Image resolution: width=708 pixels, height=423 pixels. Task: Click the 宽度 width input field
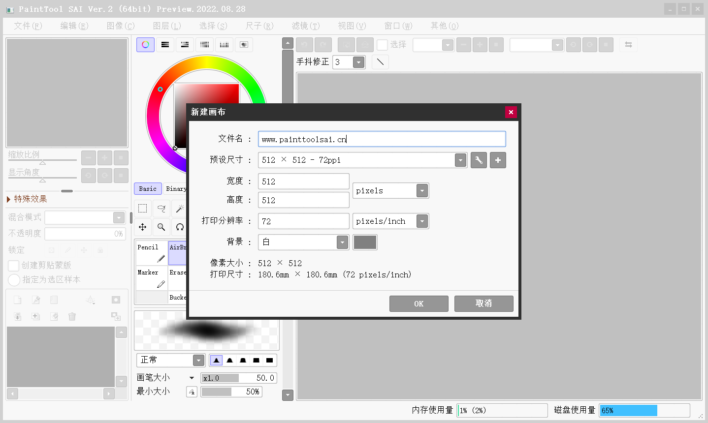304,181
